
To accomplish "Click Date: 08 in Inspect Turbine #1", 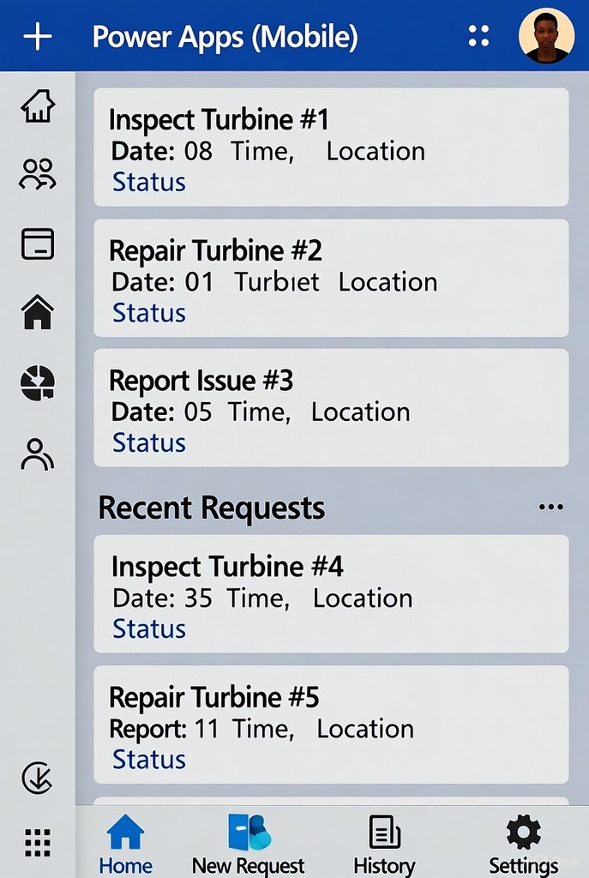I will tap(162, 151).
